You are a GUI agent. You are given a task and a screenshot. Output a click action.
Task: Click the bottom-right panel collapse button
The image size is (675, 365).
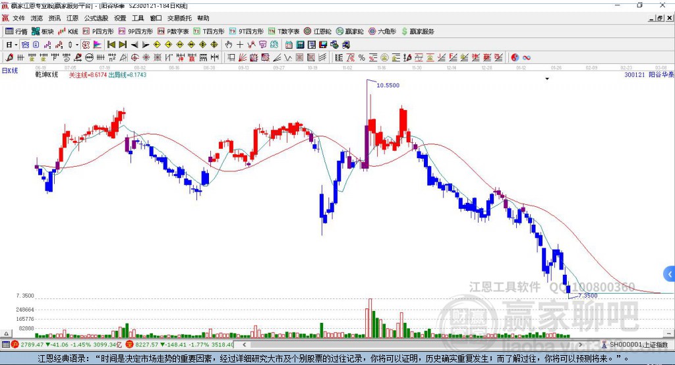[668, 333]
